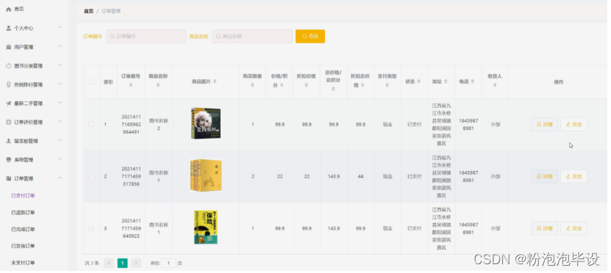Sort by 状态 column arrow
Image resolution: width=611 pixels, height=273 pixels.
[419, 81]
